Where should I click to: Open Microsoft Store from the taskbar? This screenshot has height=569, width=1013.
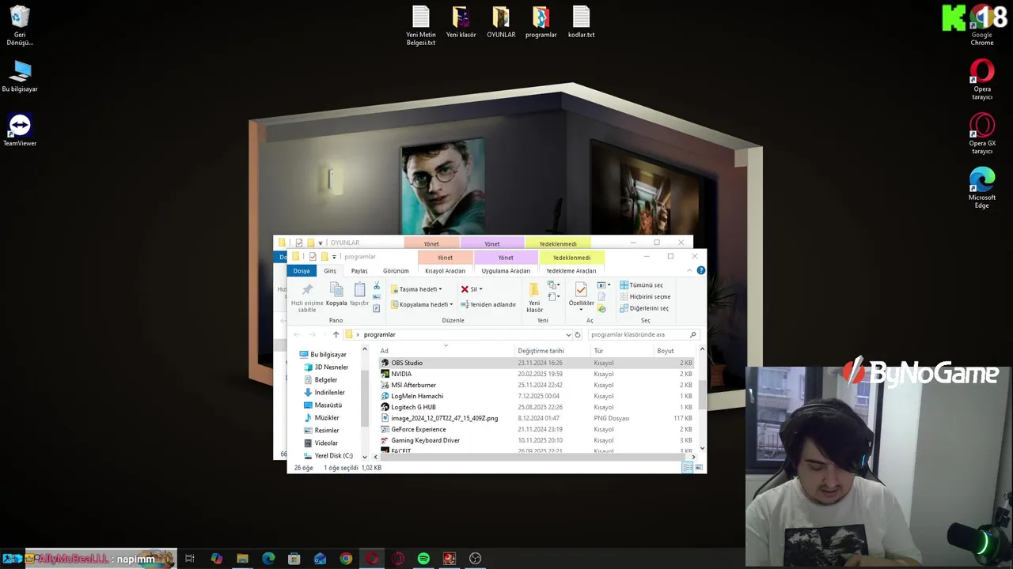(294, 559)
